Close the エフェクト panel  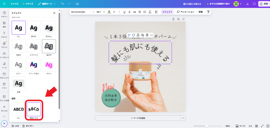[x=54, y=13]
